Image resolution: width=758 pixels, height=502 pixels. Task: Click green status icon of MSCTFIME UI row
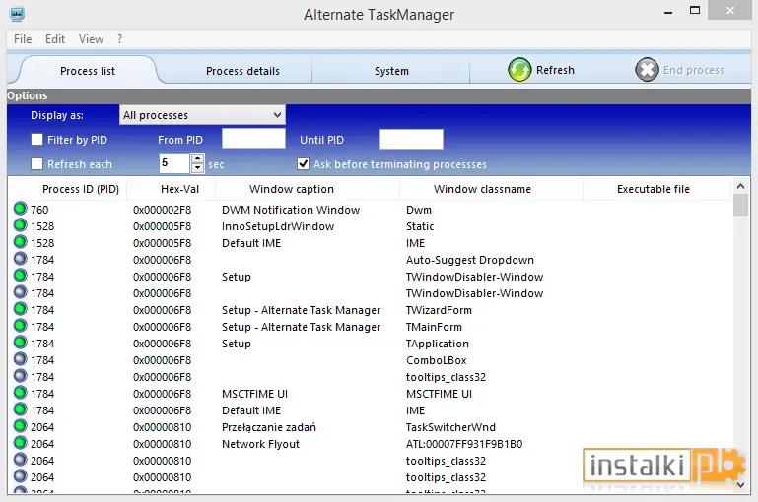[x=21, y=393]
